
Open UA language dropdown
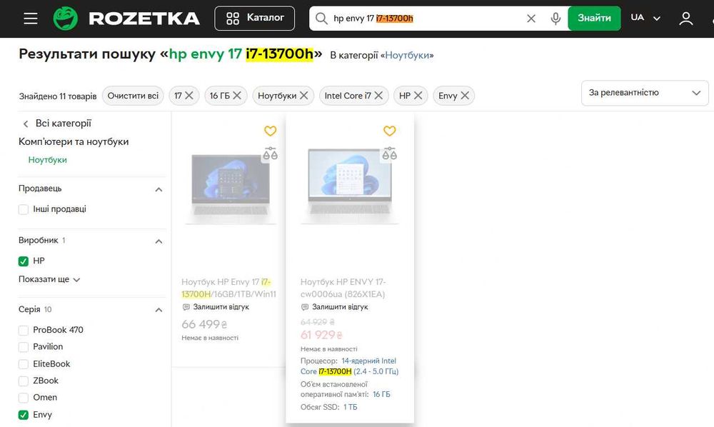tap(645, 18)
